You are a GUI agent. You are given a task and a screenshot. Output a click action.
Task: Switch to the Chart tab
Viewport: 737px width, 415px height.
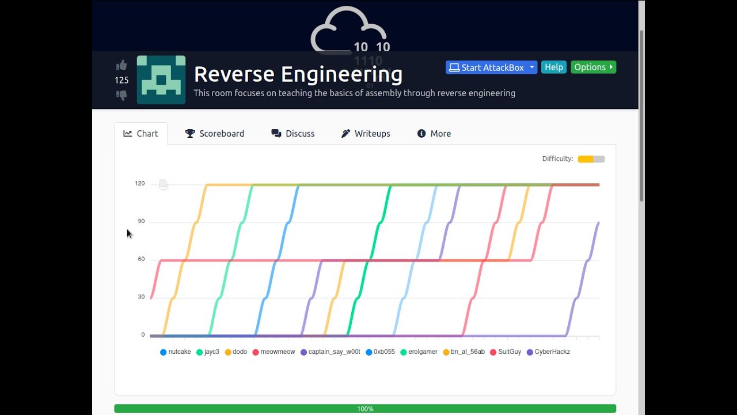click(x=141, y=133)
